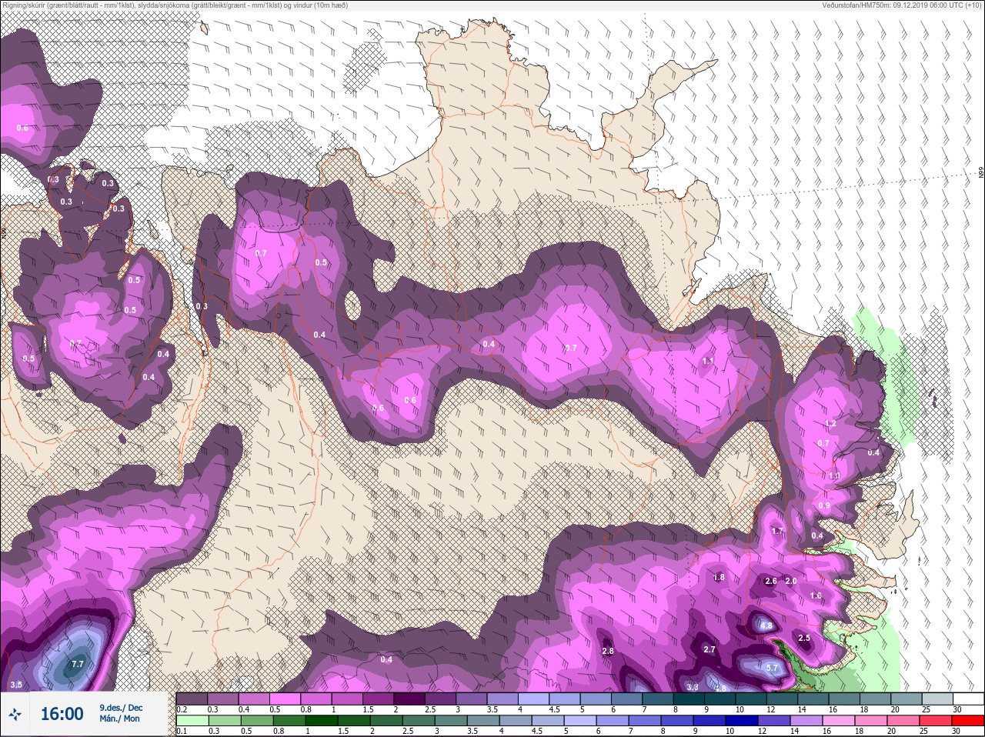Click the 7.7 precipitation value on the map

point(78,664)
